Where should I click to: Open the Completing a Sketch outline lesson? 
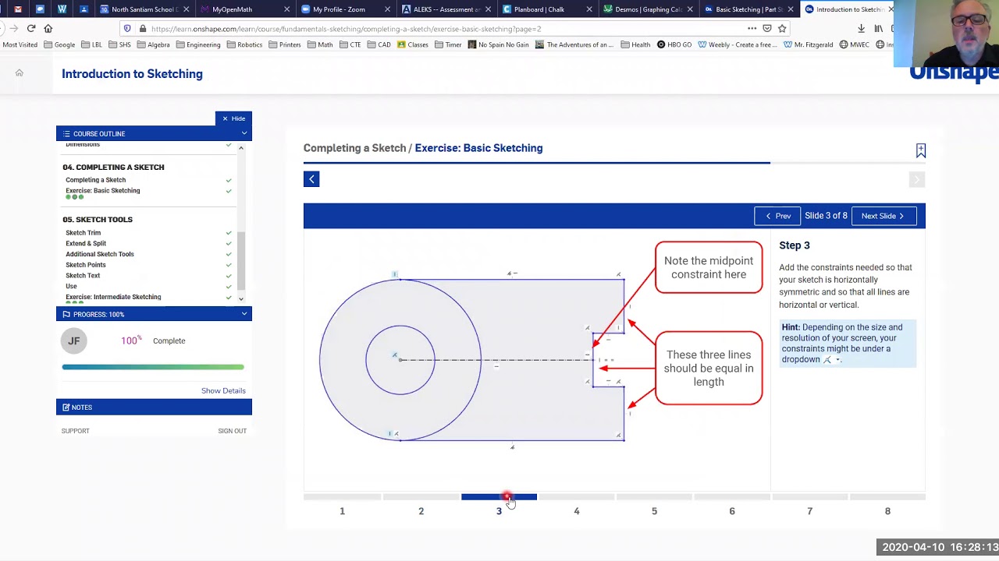[x=95, y=180]
